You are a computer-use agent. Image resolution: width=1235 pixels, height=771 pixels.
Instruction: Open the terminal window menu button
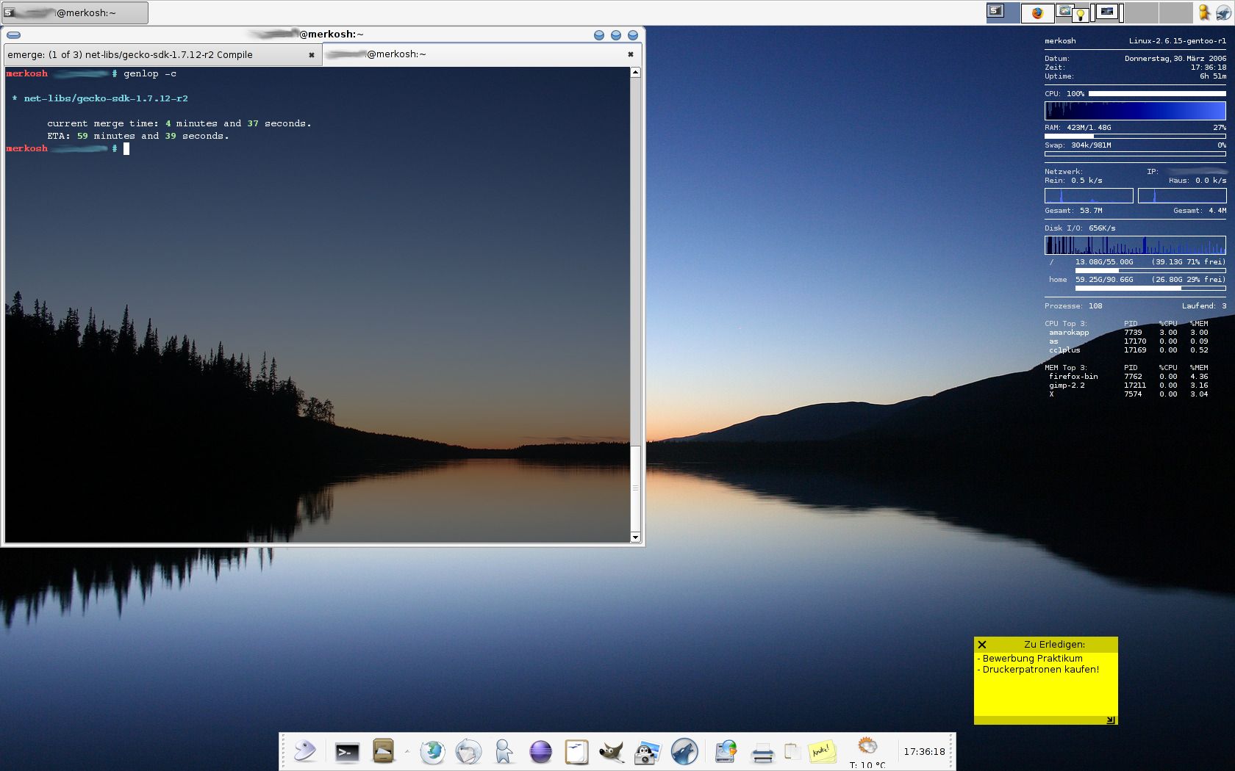point(14,35)
